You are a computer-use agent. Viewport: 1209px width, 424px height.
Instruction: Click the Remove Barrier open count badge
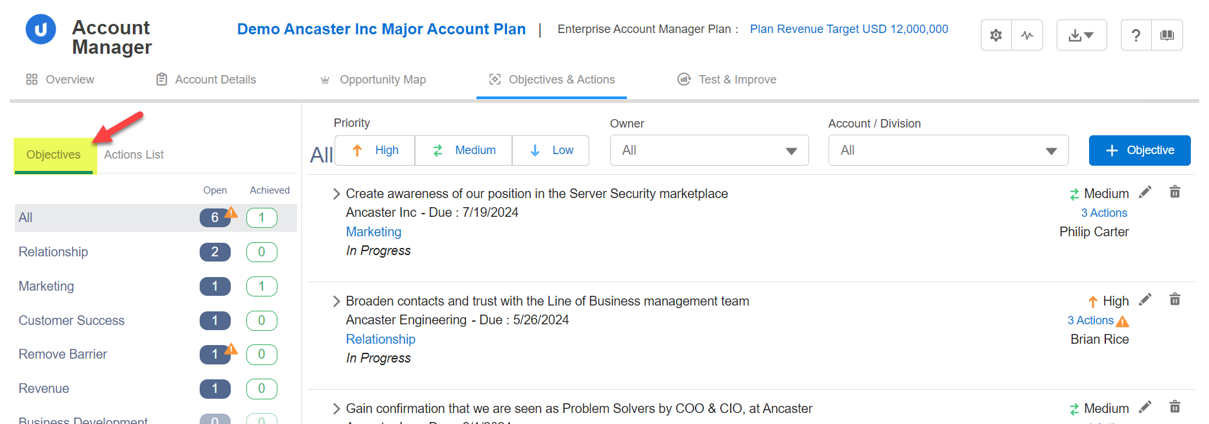click(x=215, y=354)
